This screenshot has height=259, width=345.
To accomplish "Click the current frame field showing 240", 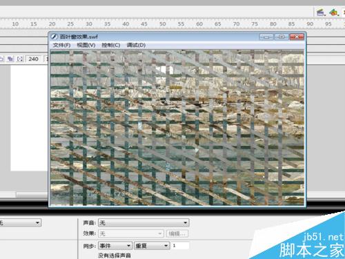I will coord(34,59).
